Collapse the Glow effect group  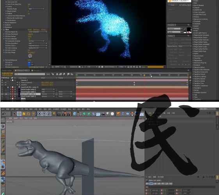(x=2, y=30)
